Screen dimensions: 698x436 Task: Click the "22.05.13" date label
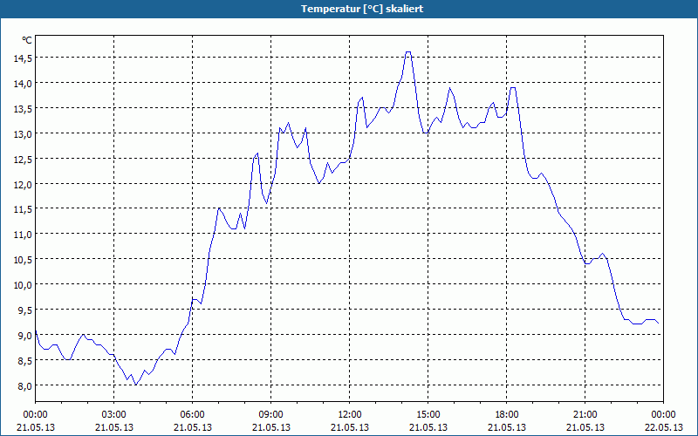[x=663, y=427]
